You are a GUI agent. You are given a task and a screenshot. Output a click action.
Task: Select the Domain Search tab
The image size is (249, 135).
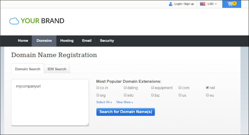coord(28,69)
